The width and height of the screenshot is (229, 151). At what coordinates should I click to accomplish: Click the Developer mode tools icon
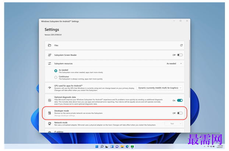[x=49, y=113]
